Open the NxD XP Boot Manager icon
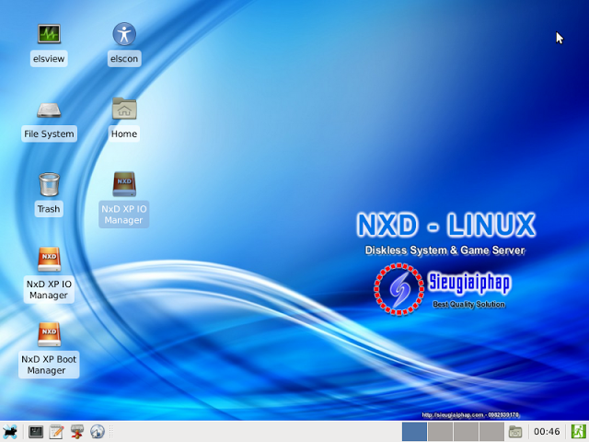This screenshot has height=442, width=589. (49, 334)
